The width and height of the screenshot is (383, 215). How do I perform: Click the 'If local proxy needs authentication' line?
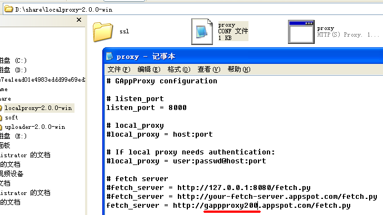(191, 152)
